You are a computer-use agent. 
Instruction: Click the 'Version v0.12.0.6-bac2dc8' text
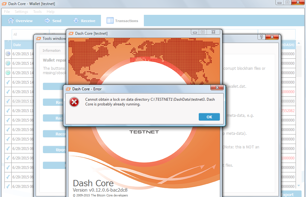100,190
